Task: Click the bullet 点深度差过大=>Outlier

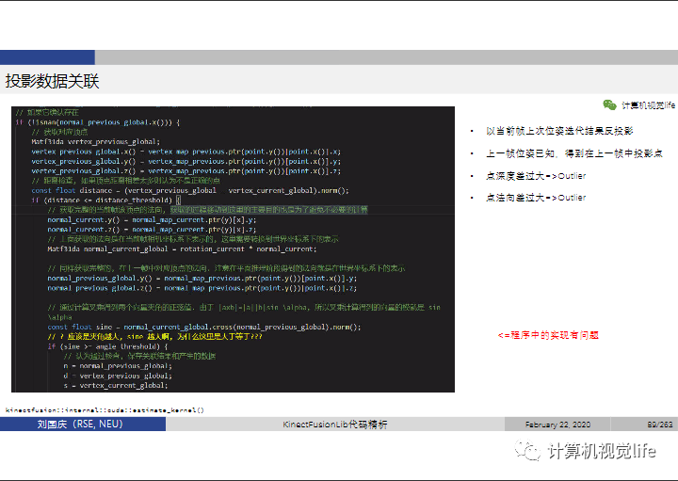Action: click(536, 176)
